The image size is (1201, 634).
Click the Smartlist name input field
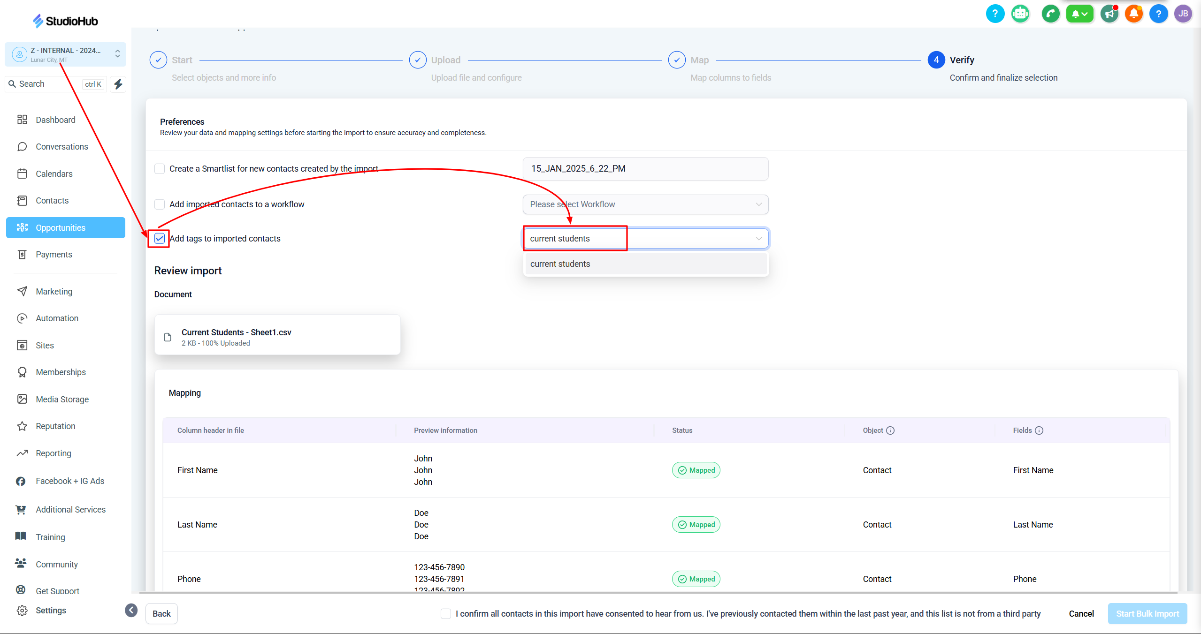click(x=645, y=169)
